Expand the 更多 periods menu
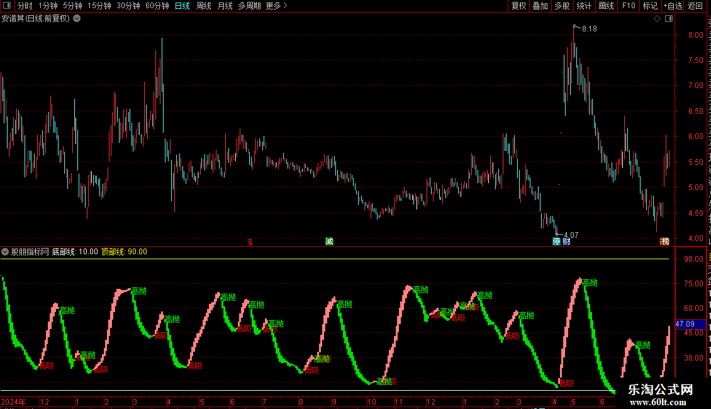711x409 pixels. click(x=276, y=6)
